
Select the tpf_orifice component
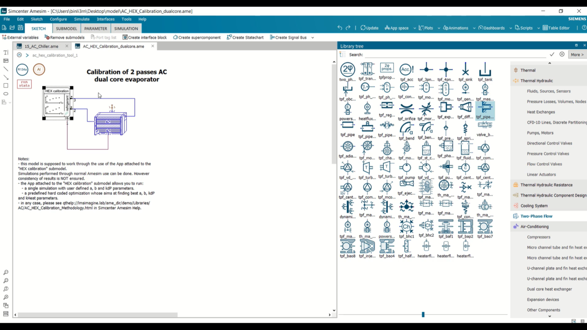point(406,109)
